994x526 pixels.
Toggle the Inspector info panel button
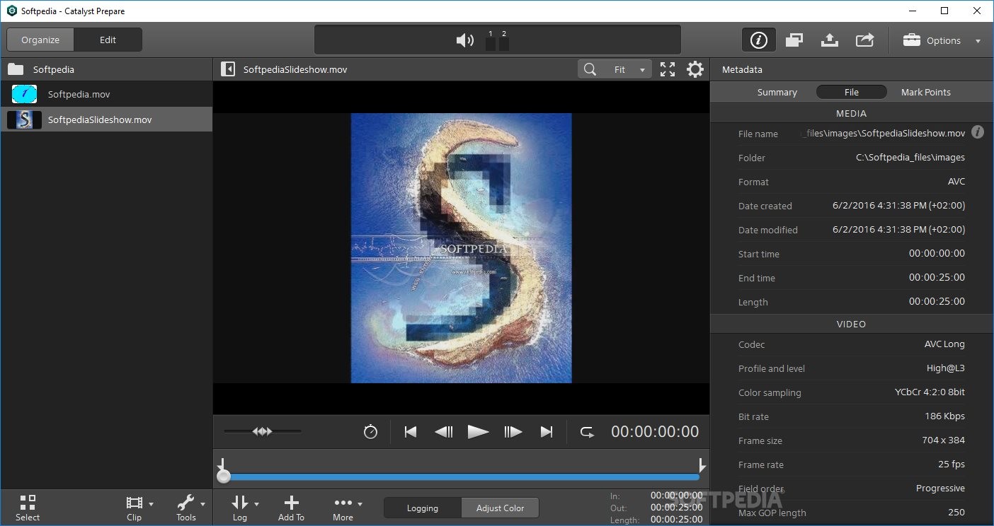coord(759,40)
